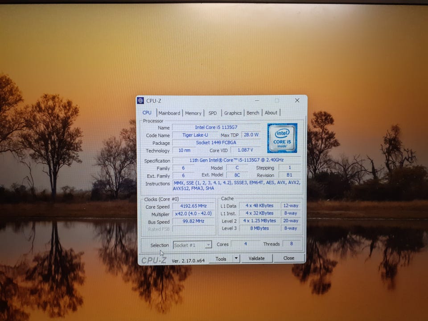Click the version text 'Ver. 2.17.0.x64'
Screen dimensions: 428x321
tap(188, 261)
